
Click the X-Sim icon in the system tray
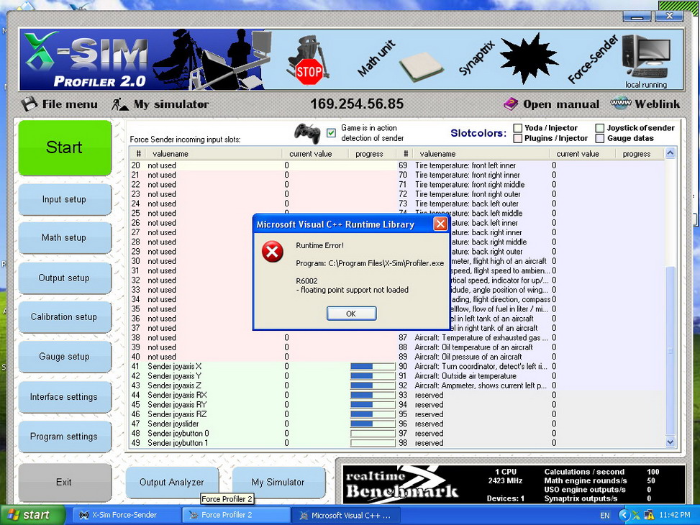pos(636,515)
